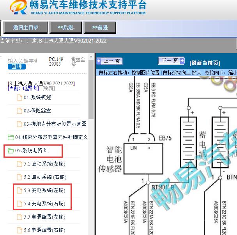Open 01-系统概述 in the tree
Image resolution: width=237 pixels, height=235 pixels.
[x=37, y=98]
